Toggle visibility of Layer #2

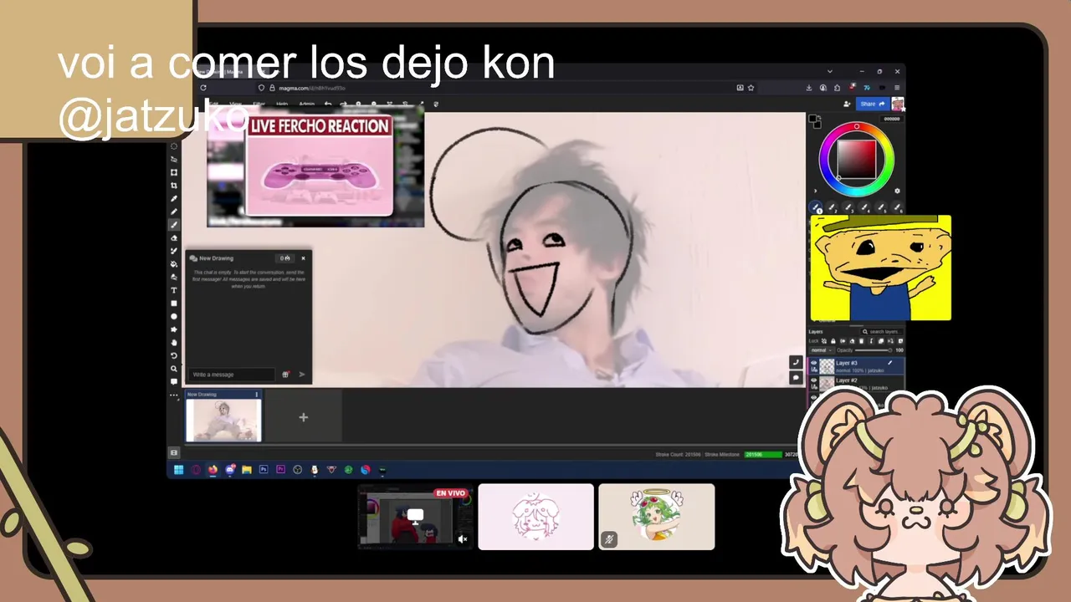(813, 380)
